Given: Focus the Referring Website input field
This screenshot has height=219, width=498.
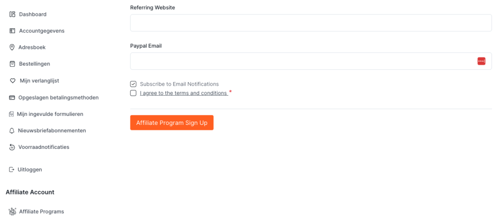Looking at the screenshot, I should click(x=311, y=23).
